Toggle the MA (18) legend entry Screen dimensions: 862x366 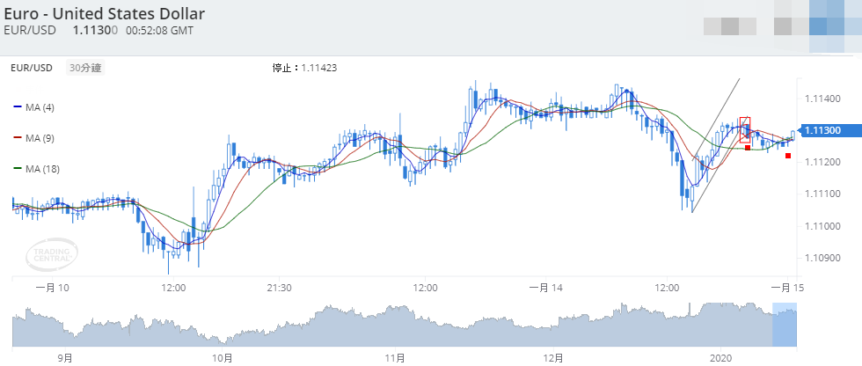[x=36, y=169]
